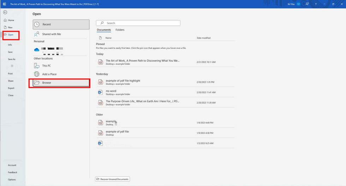346x186 pixels.
Task: Open the Export page in sidebar
Action: click(x=11, y=88)
